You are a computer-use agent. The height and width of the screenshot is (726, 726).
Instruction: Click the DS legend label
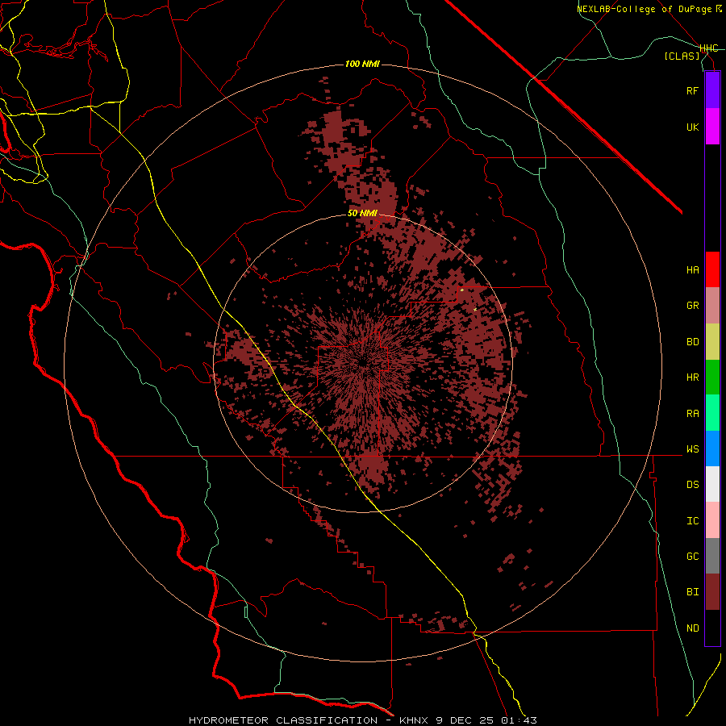point(692,485)
